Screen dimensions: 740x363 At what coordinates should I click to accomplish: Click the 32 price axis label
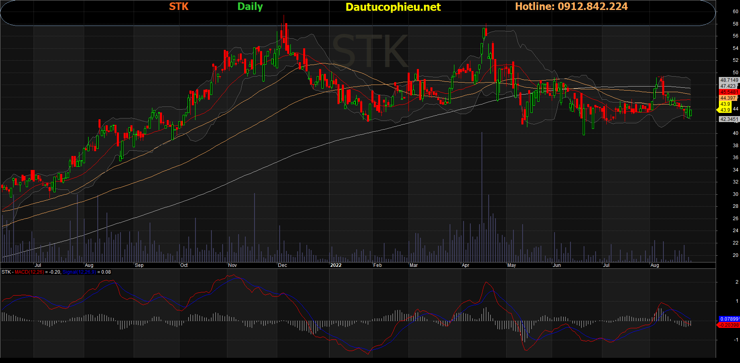735,182
